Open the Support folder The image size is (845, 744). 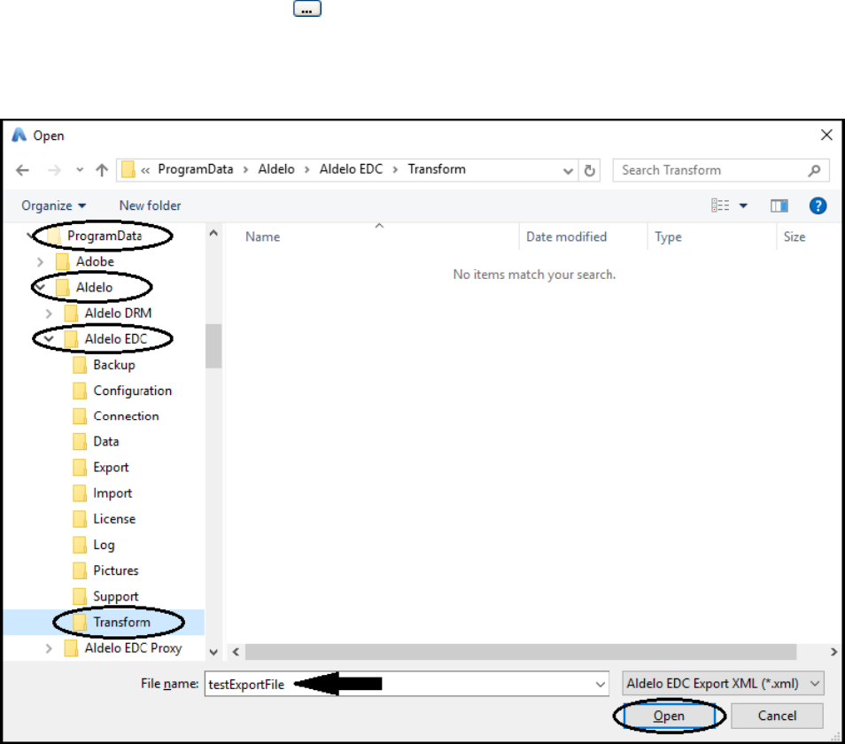coord(116,596)
